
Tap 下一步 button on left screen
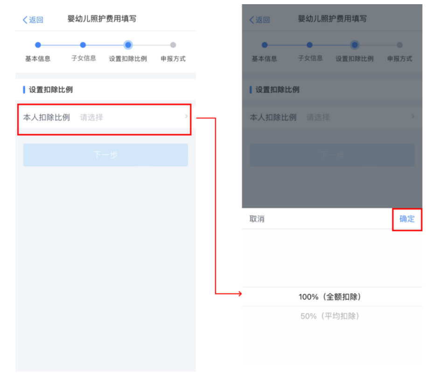click(x=105, y=155)
